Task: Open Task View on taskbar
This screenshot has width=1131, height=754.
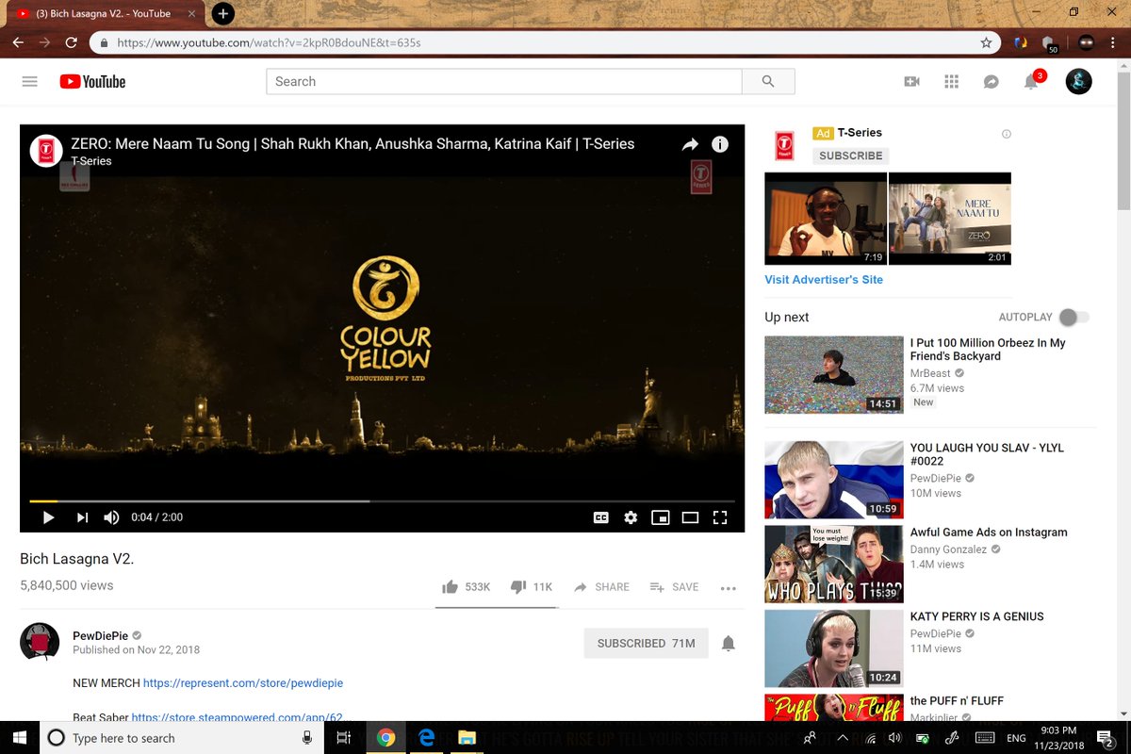Action: (344, 738)
